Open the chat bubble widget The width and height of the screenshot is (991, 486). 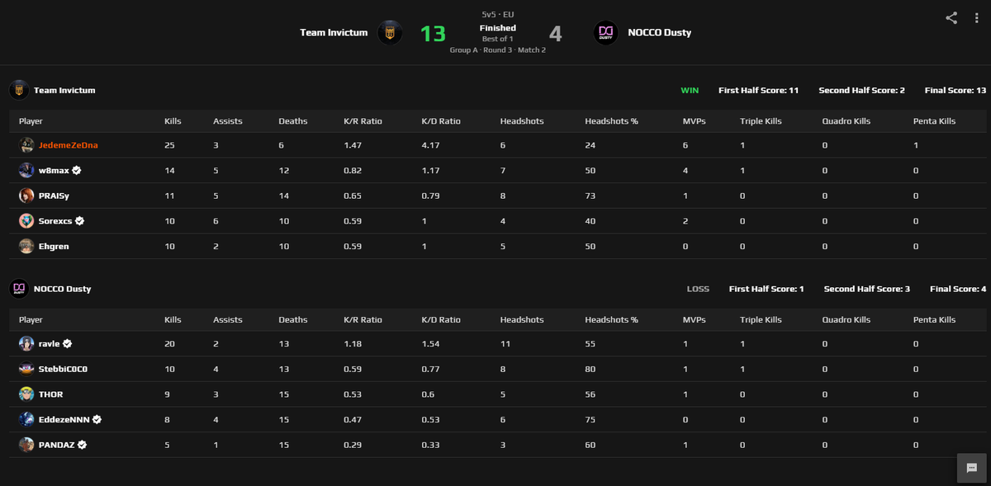971,467
